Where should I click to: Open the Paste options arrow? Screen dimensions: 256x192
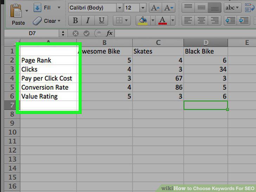[x=27, y=11]
